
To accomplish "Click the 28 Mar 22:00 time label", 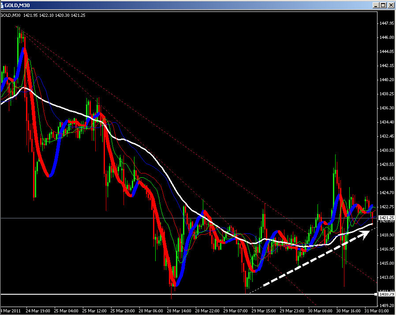I will [x=207, y=311].
